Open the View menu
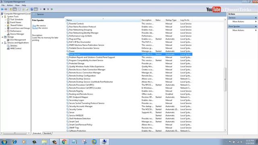The height and width of the screenshot is (145, 258). 17,5
